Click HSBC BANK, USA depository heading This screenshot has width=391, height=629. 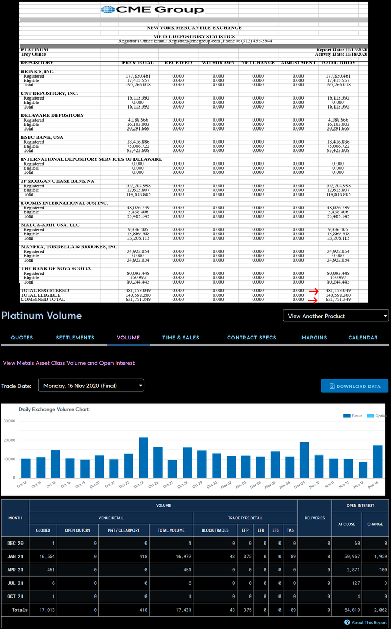(42, 137)
